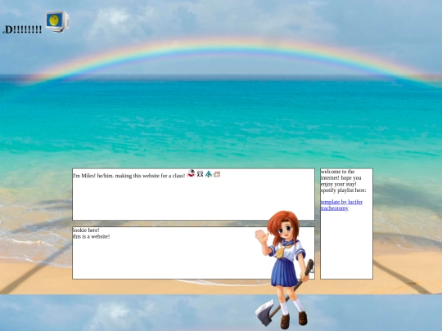Click the "spotify playlist here:" text
Image resolution: width=442 pixels, height=331 pixels.
point(343,190)
